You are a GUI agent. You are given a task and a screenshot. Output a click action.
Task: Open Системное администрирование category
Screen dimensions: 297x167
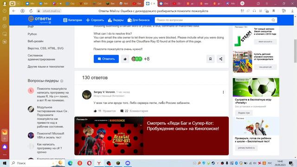(41, 58)
